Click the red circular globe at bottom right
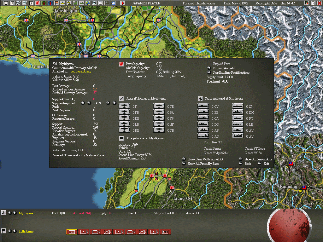This screenshot has height=242, width=323. pyautogui.click(x=289, y=226)
